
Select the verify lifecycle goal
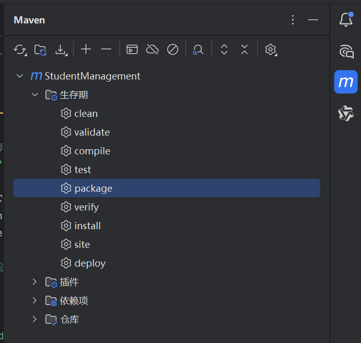(x=86, y=207)
